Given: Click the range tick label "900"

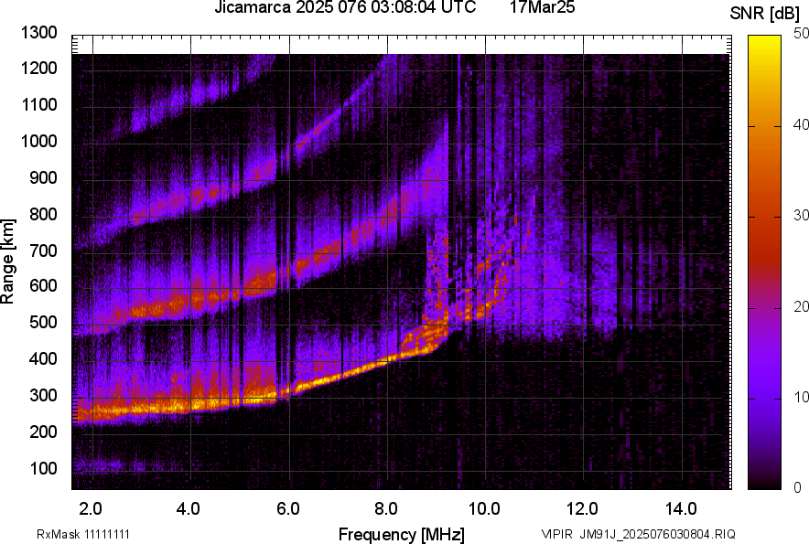Looking at the screenshot, I should point(43,177).
